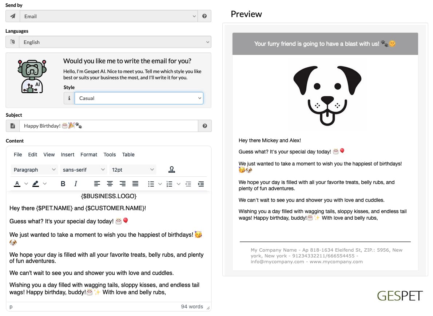433x316 pixels.
Task: Open text color picker arrow
Action: 26,184
